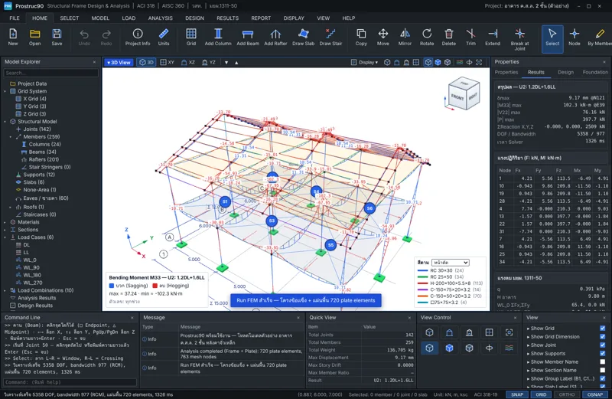This screenshot has height=399, width=612.
Task: Open a file using Open icon
Action: [x=34, y=38]
